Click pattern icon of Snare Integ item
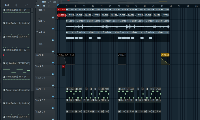This screenshot has width=200, height=120. [4, 90]
